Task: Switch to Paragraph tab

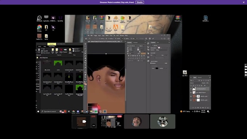Action: (135, 42)
